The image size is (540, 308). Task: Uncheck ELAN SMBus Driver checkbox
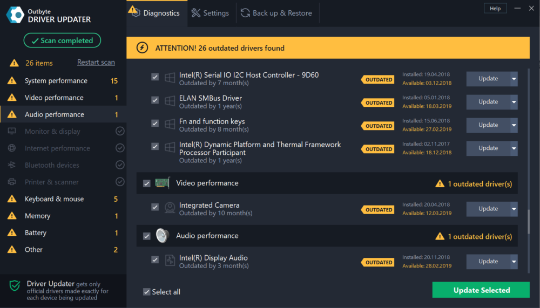(x=155, y=100)
